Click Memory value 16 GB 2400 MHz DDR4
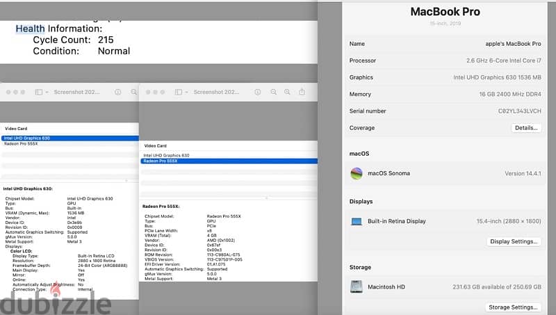The height and width of the screenshot is (315, 556). pos(510,94)
